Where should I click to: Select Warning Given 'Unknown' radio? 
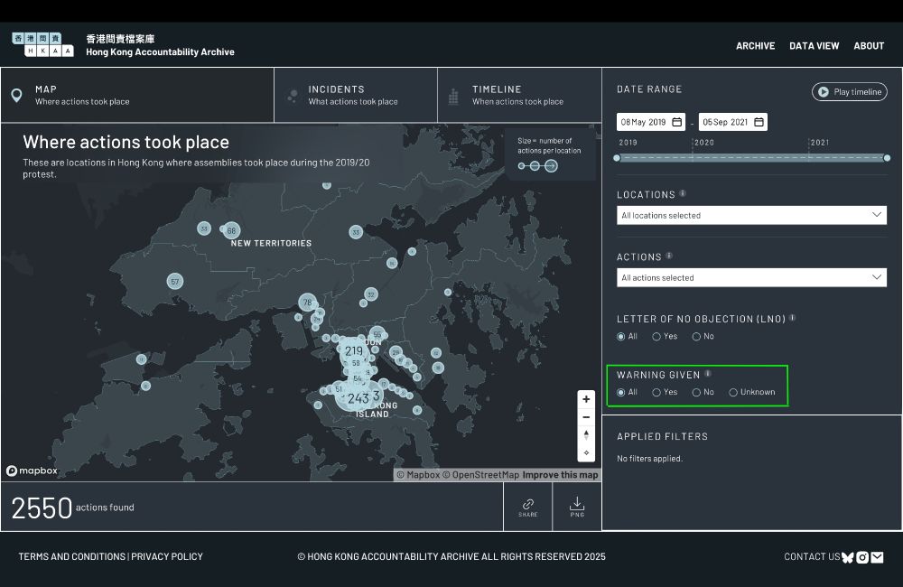click(733, 392)
